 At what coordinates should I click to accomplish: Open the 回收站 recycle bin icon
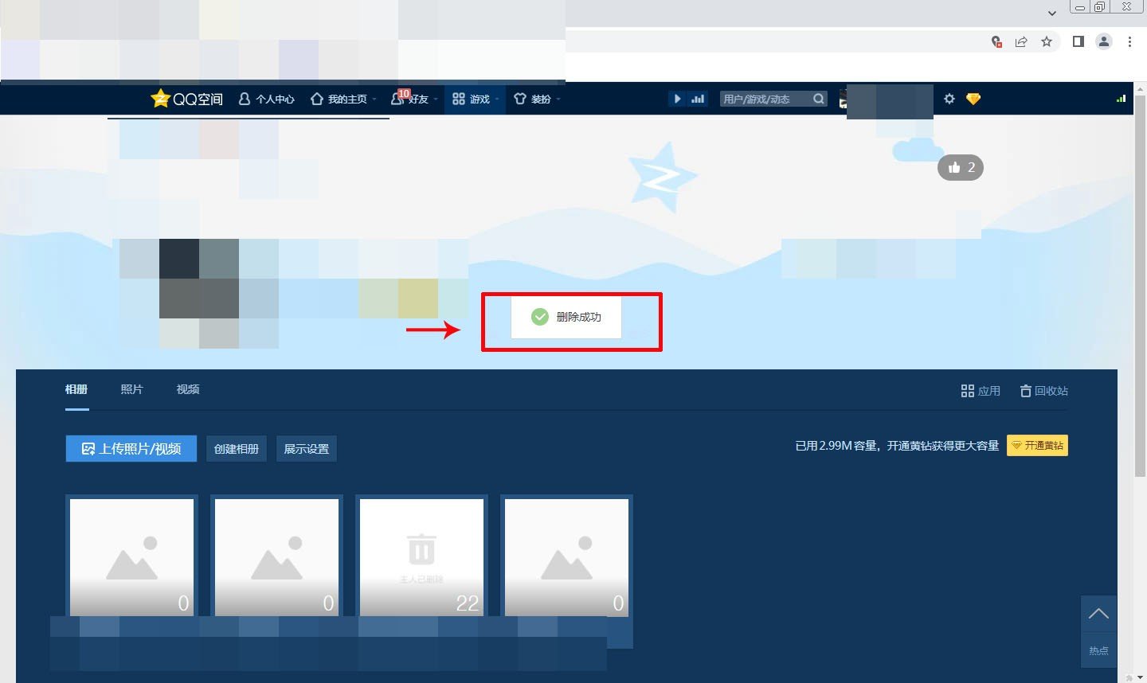click(x=1026, y=390)
